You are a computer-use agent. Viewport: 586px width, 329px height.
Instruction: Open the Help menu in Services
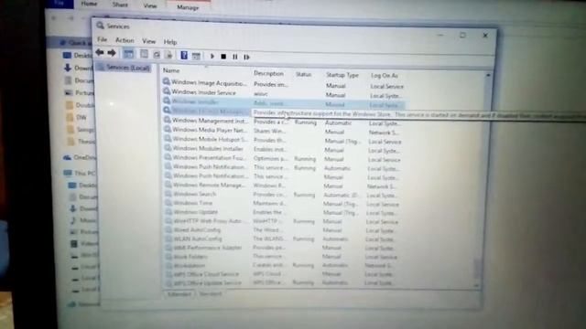[x=170, y=42]
